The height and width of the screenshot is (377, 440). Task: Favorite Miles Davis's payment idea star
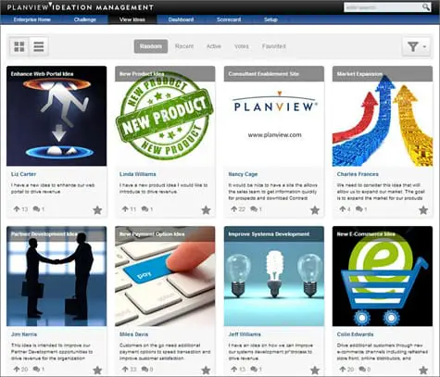206,370
